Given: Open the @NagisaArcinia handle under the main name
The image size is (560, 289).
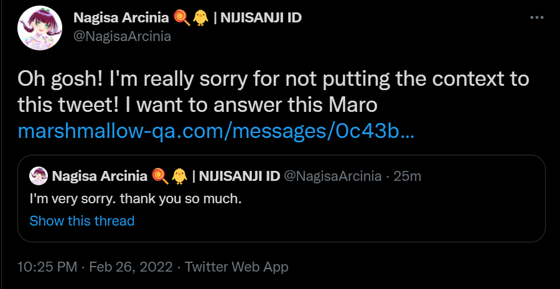Looking at the screenshot, I should tap(122, 36).
